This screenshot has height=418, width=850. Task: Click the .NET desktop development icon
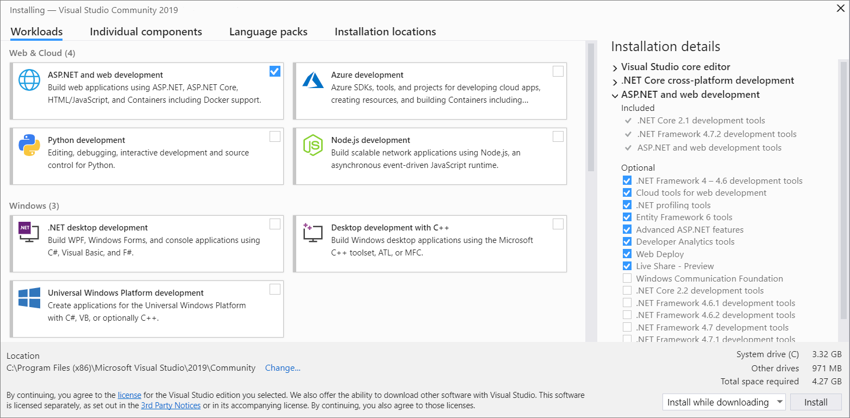coord(29,233)
